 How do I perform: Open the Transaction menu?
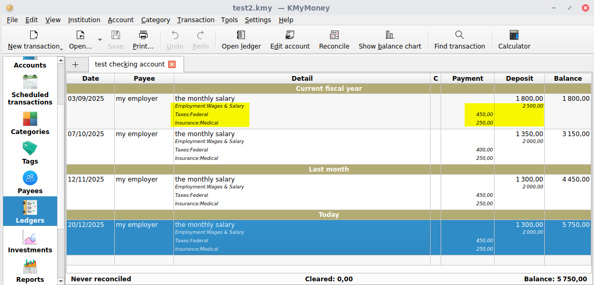click(x=196, y=20)
